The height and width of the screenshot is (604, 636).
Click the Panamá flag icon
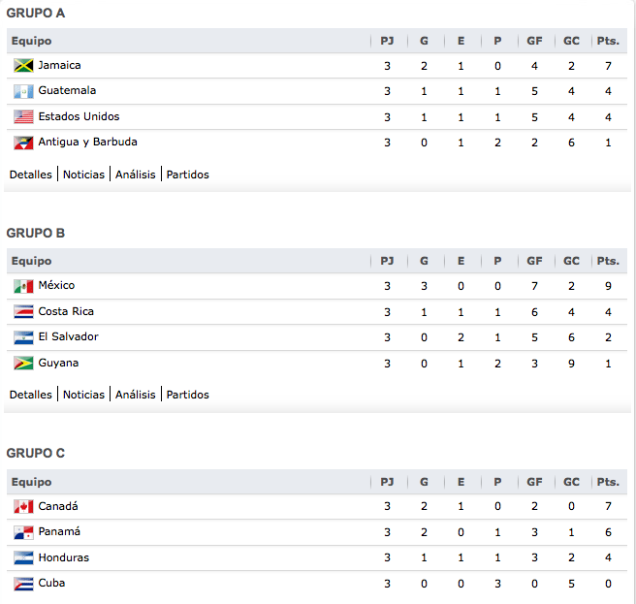click(x=24, y=532)
